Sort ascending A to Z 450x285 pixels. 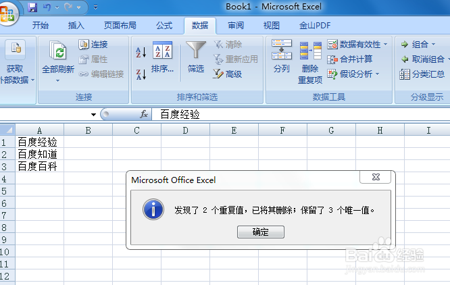tap(141, 52)
